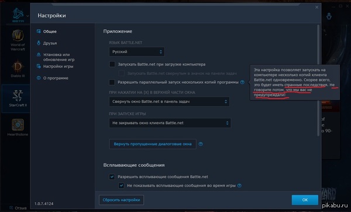The height and width of the screenshot is (212, 351).
Task: Click the Отзыв feedback icon
Action: tap(11, 208)
